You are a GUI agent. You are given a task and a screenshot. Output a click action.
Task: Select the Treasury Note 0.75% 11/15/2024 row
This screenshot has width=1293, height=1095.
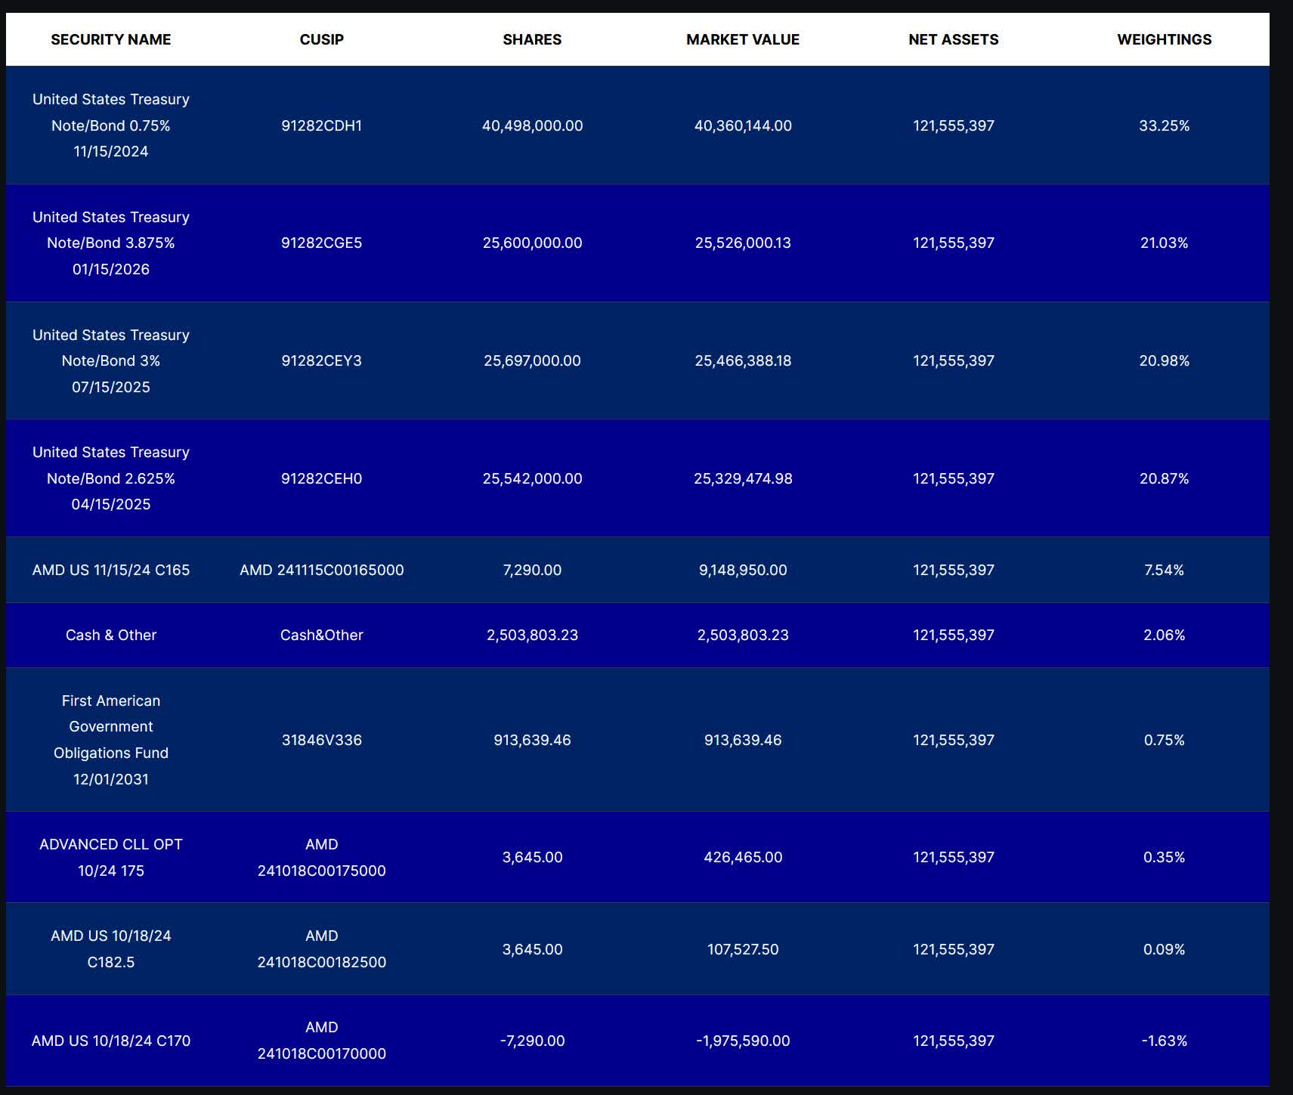coord(646,125)
